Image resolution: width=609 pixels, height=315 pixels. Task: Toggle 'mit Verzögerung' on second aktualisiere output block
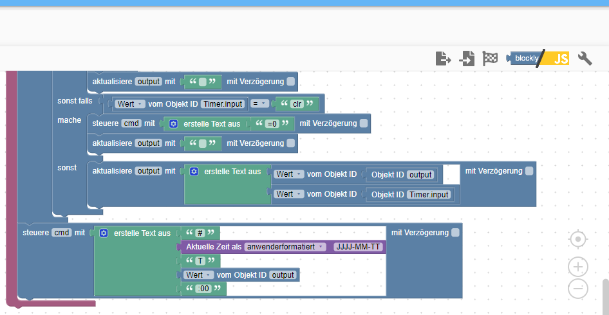point(290,143)
